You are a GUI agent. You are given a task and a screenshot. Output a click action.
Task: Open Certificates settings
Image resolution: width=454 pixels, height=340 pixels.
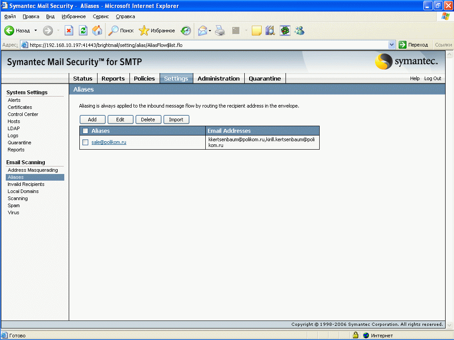20,107
